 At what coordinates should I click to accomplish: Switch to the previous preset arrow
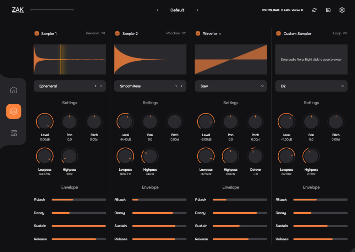[158, 10]
